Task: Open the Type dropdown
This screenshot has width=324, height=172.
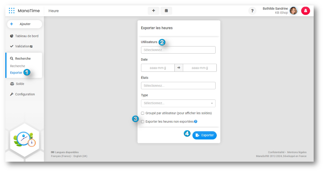Action: 178,103
